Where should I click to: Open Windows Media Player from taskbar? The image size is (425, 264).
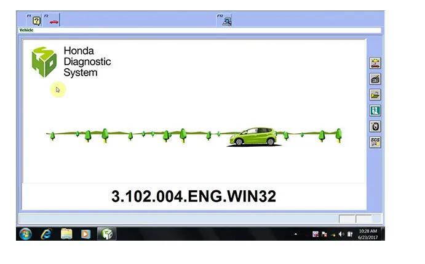85,234
